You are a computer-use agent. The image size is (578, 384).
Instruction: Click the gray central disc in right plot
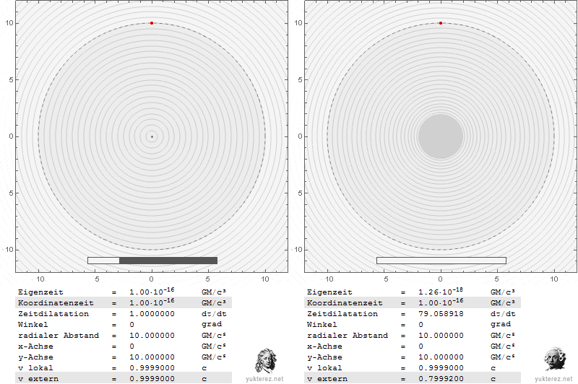click(441, 136)
